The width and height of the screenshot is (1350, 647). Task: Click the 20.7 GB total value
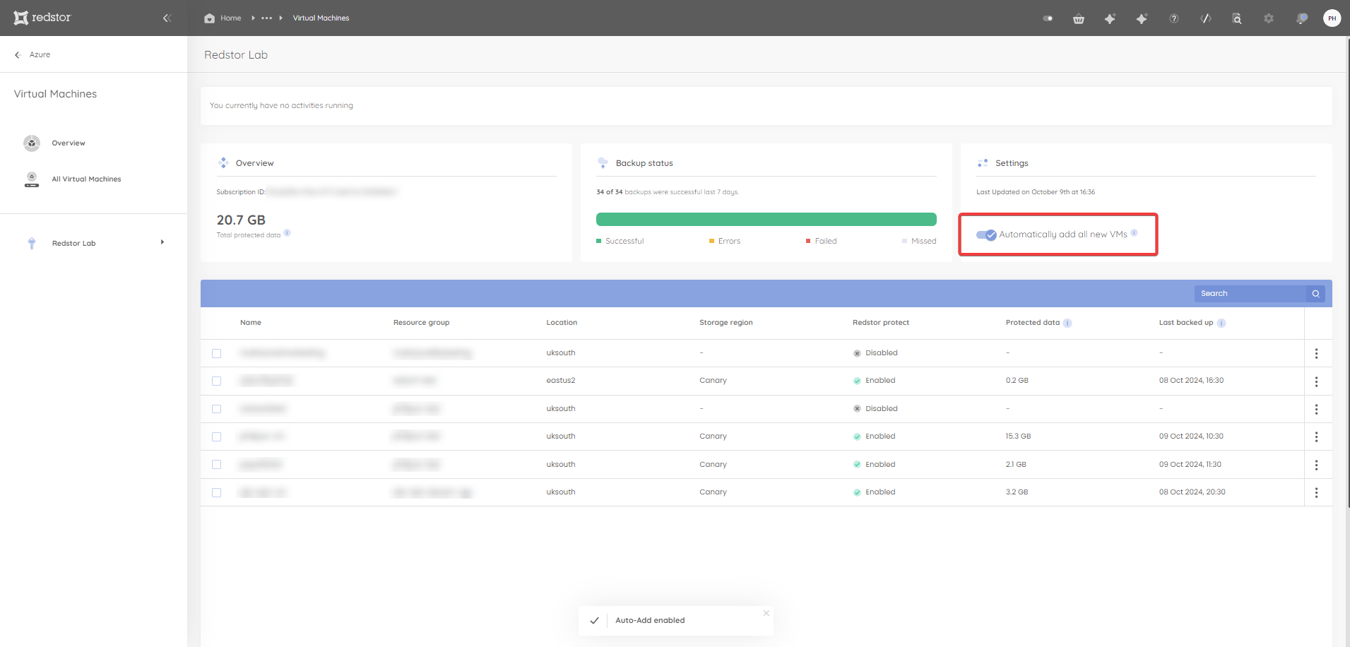pos(241,220)
